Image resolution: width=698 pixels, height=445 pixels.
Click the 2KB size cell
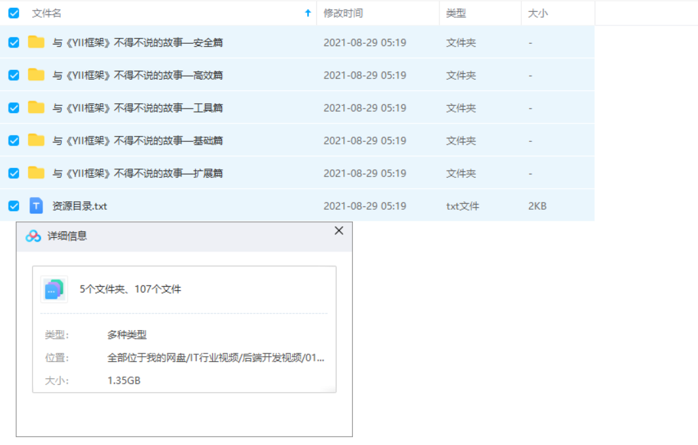pyautogui.click(x=538, y=206)
